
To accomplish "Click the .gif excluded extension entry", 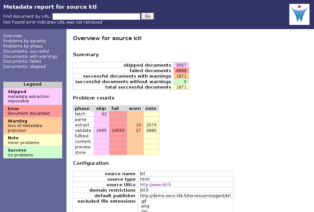I will click(143, 201).
